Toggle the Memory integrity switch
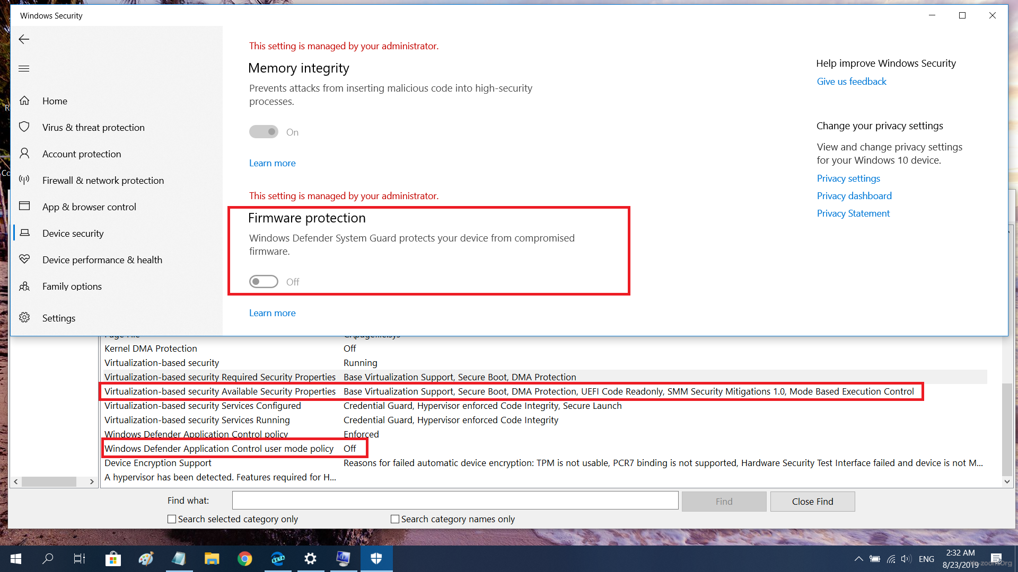 (264, 132)
